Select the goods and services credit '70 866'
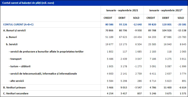The image size is (188, 97). [x=109, y=30]
